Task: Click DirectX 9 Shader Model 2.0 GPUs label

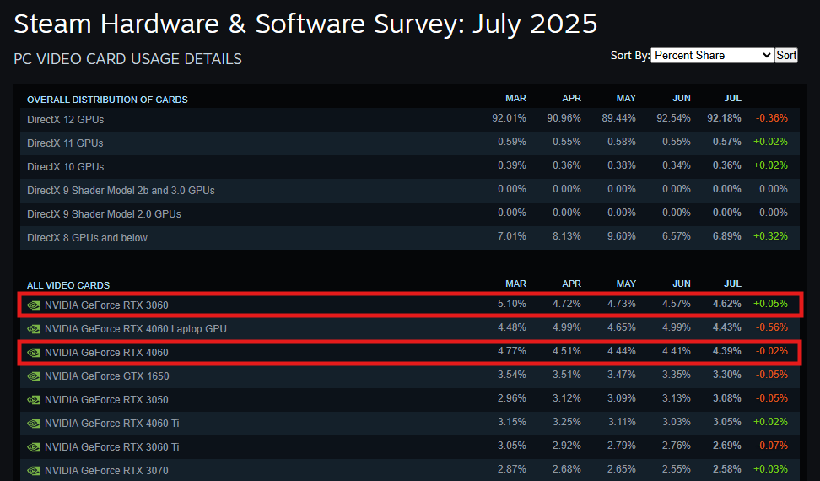Action: pyautogui.click(x=104, y=213)
